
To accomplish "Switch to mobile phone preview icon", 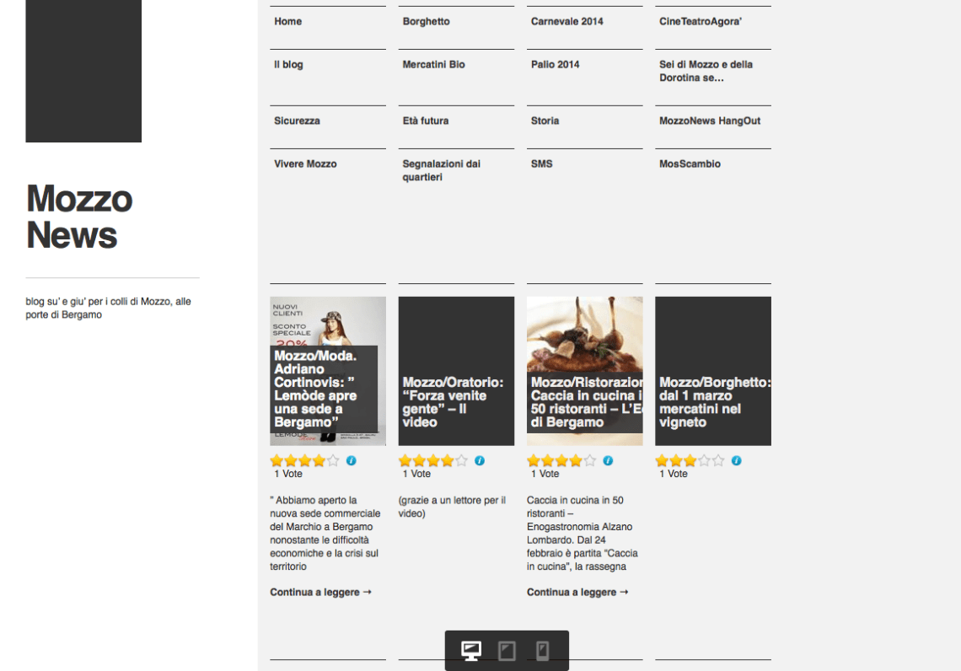I will [542, 651].
